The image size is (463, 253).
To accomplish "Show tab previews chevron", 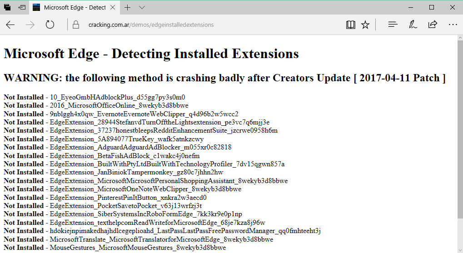I will coord(142,7).
